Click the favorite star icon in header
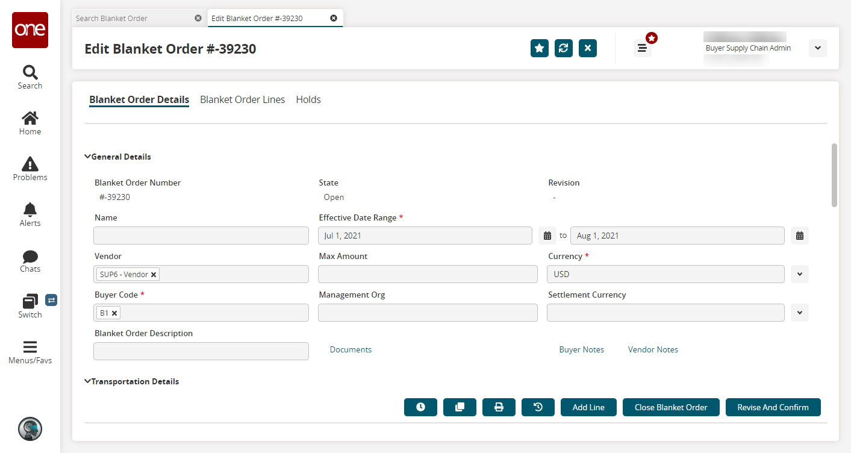The width and height of the screenshot is (851, 453). (540, 48)
